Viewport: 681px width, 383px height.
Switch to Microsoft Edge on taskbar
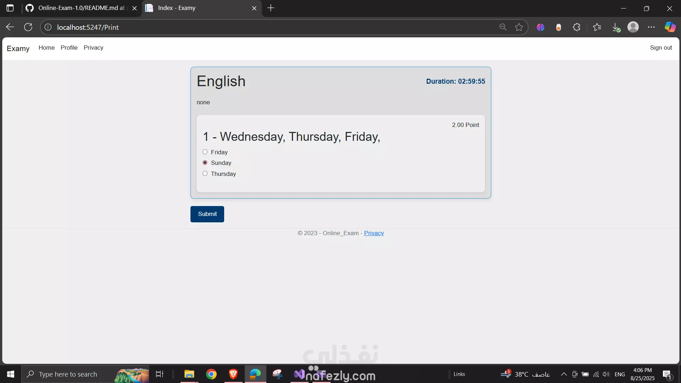[x=255, y=374]
